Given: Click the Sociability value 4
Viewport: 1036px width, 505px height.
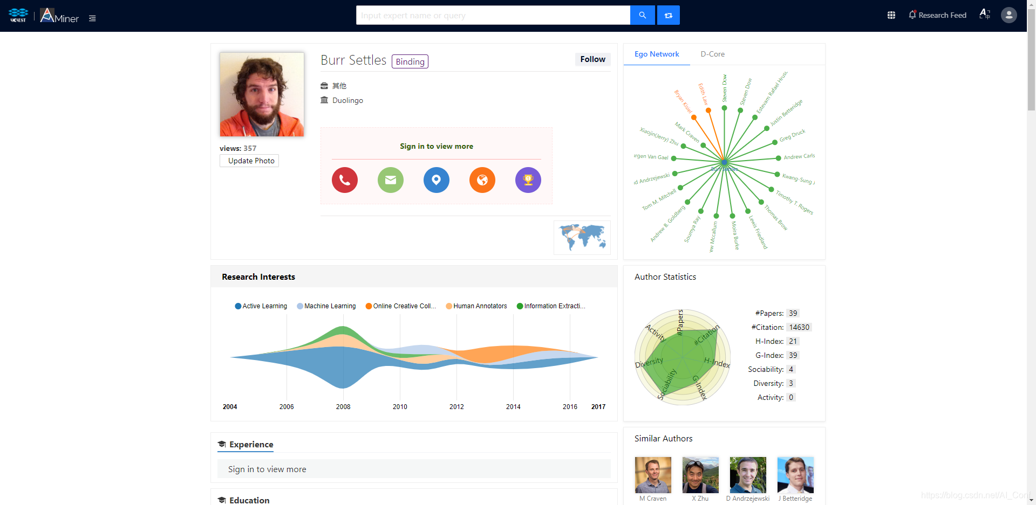Looking at the screenshot, I should [790, 369].
